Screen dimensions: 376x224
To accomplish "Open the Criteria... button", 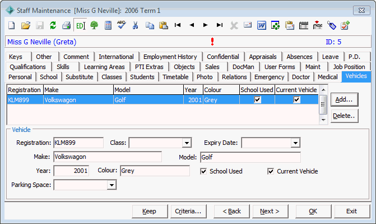I will (x=188, y=211).
